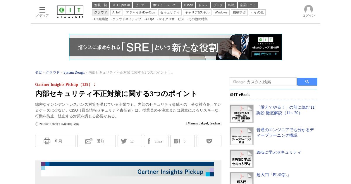Bookmark with Hatena B! button
This screenshot has width=351, height=184.
click(x=183, y=141)
